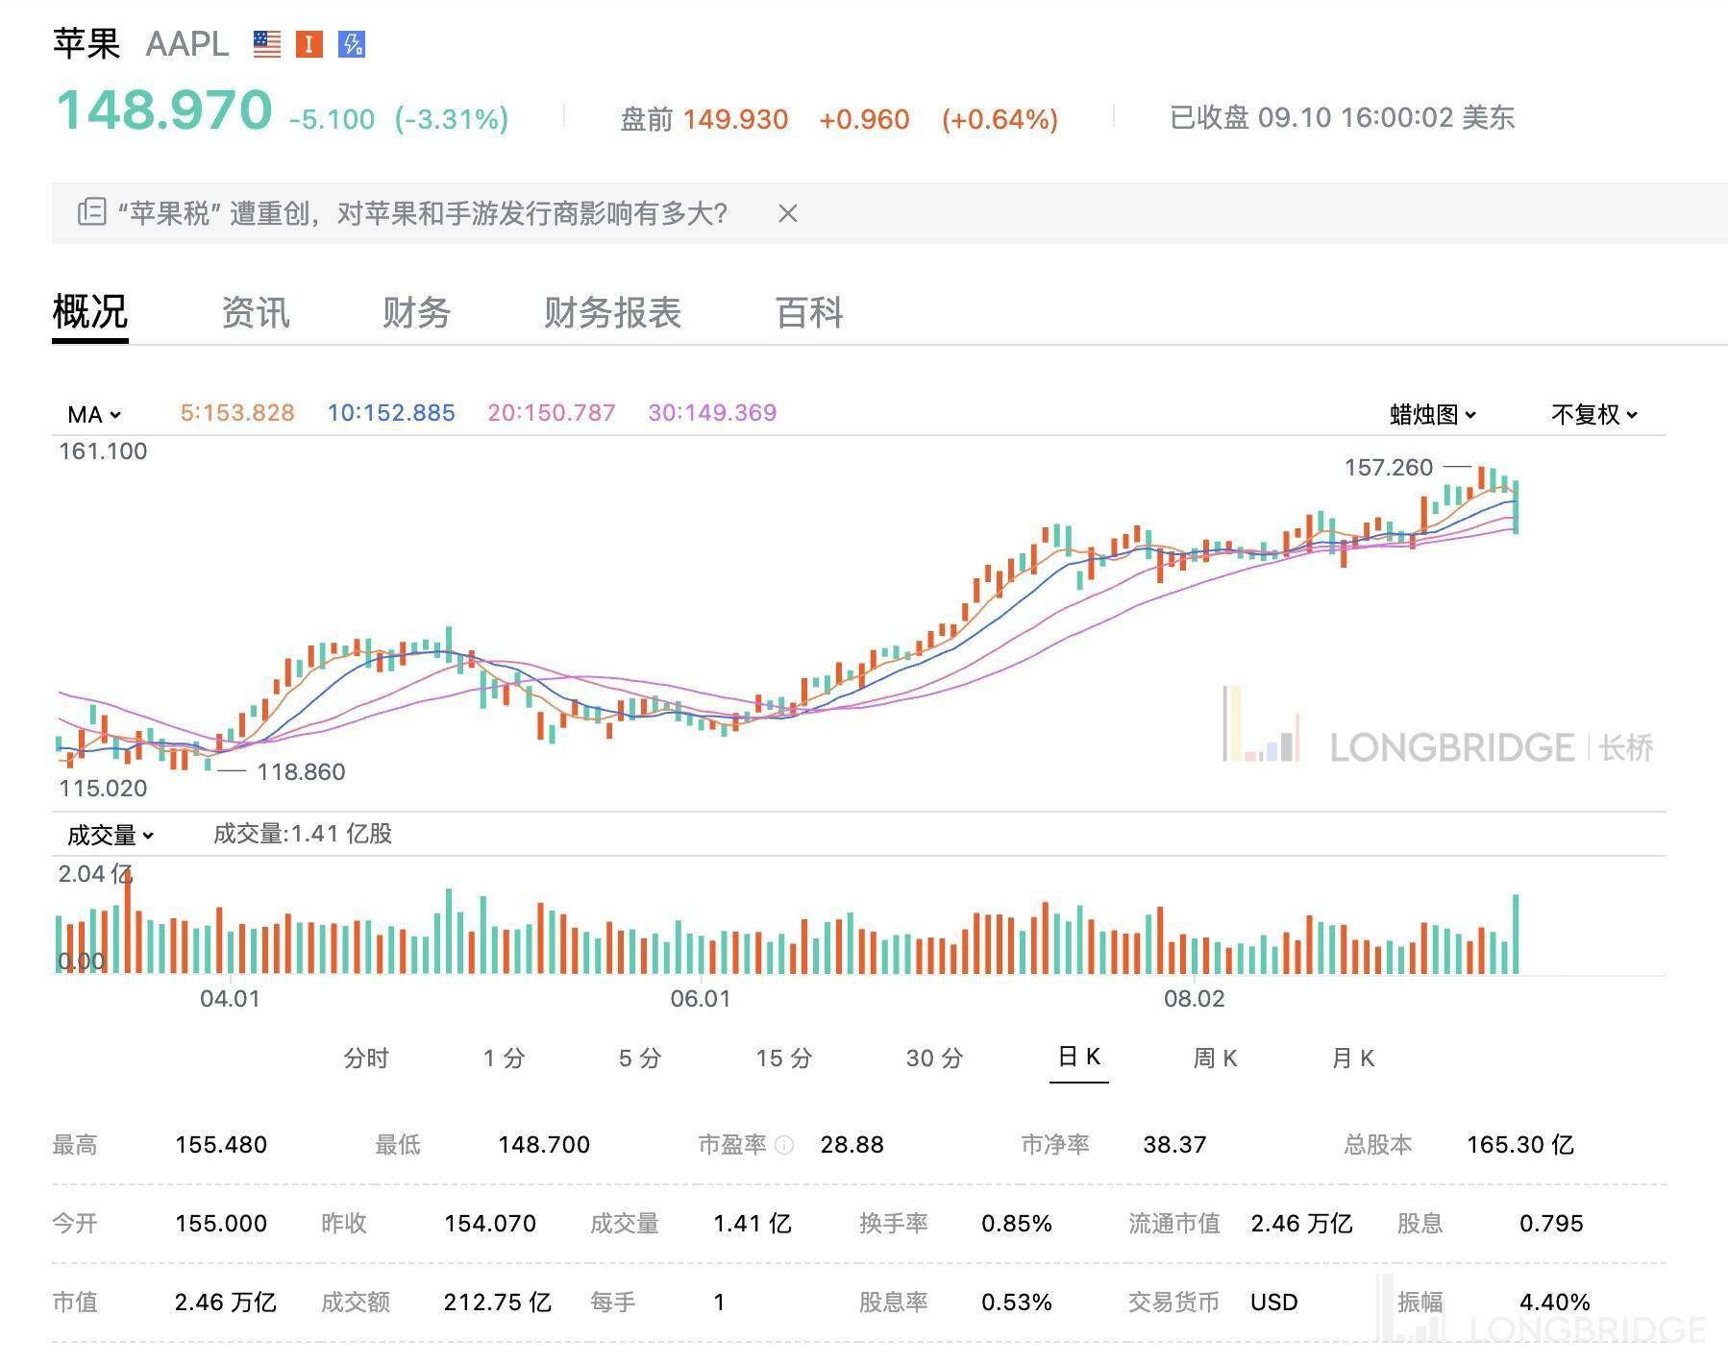Click the 最低 value 148.700
The width and height of the screenshot is (1728, 1364).
click(x=544, y=1145)
